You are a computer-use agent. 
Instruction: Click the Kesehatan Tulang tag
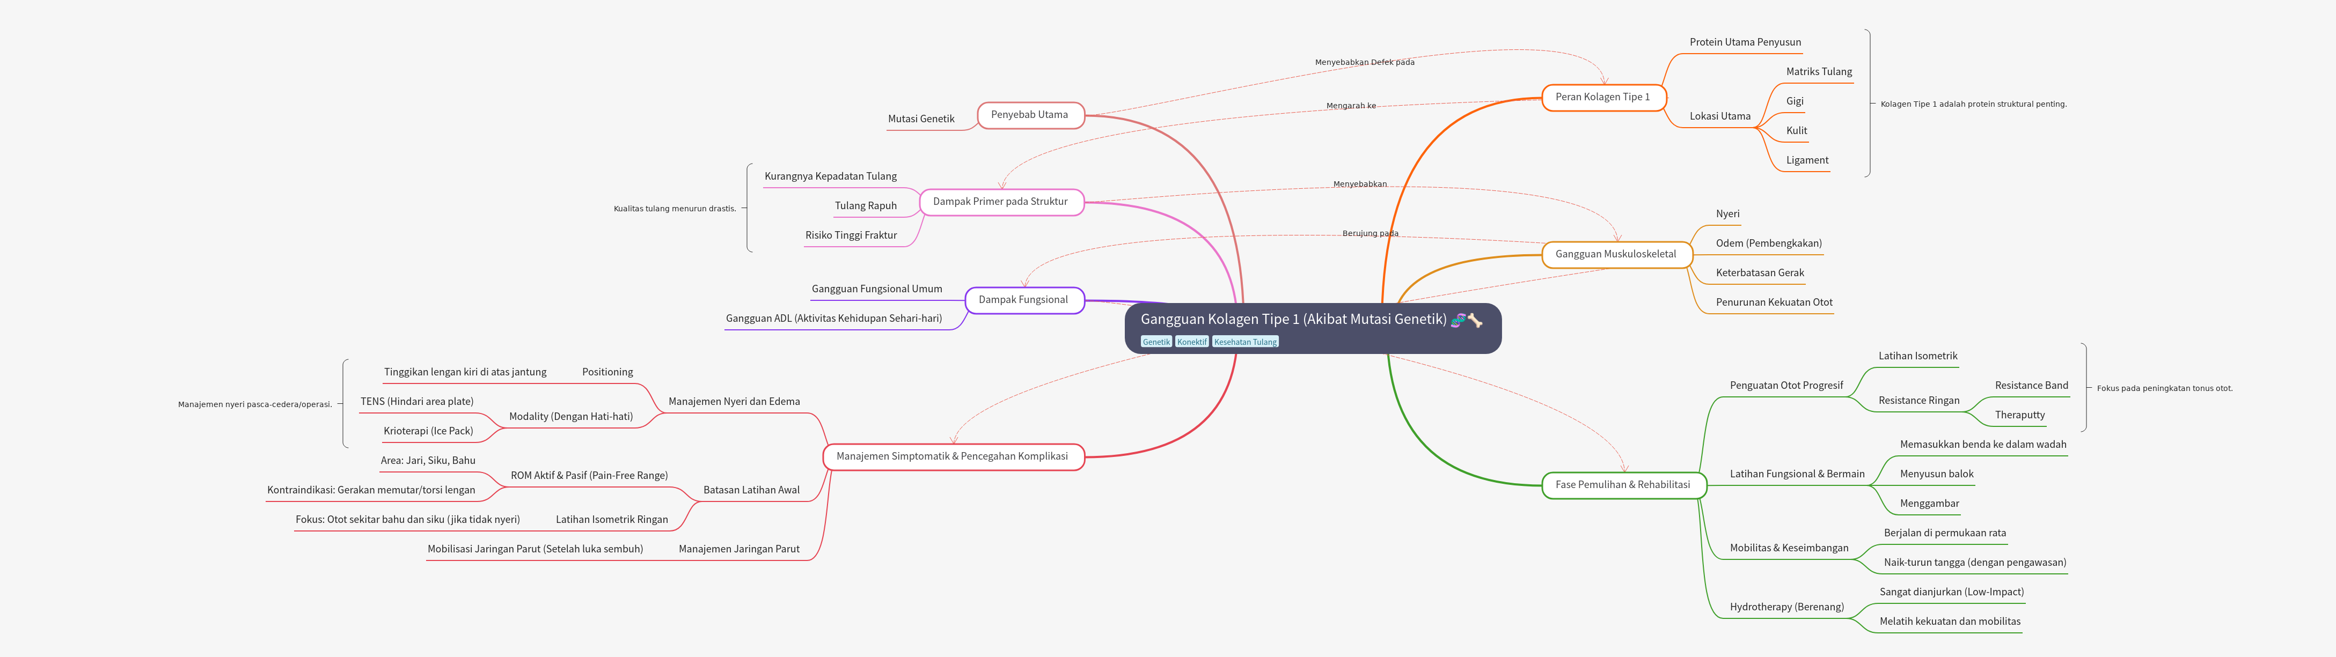[x=1245, y=342]
